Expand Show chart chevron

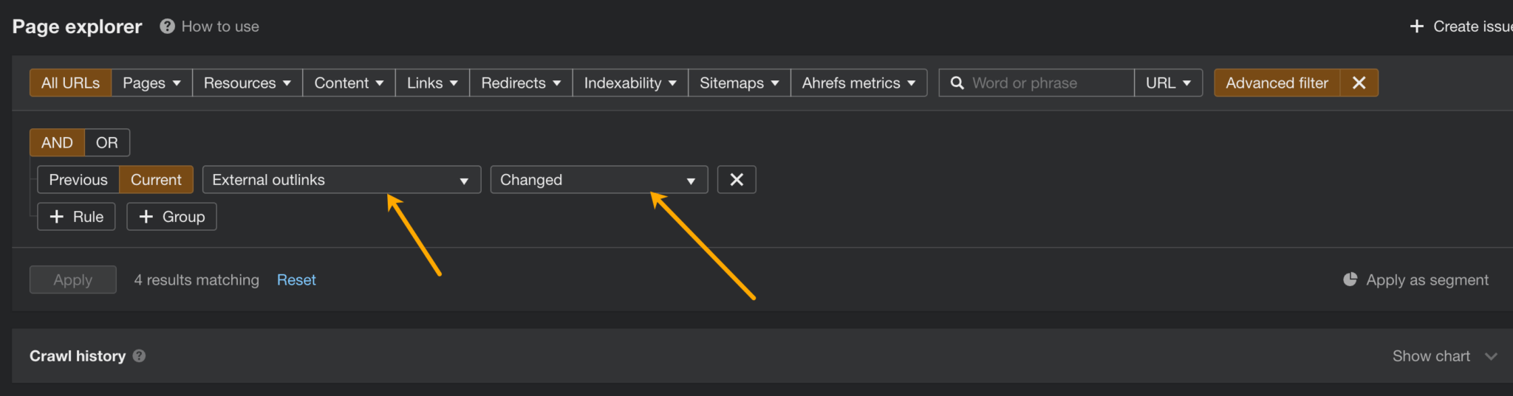coord(1491,356)
